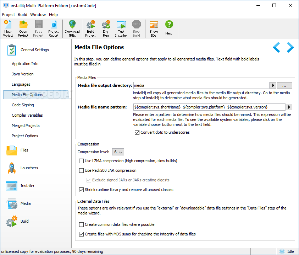Click the New Project toolbar icon
Image resolution: width=299 pixels, height=255 pixels.
point(8,28)
